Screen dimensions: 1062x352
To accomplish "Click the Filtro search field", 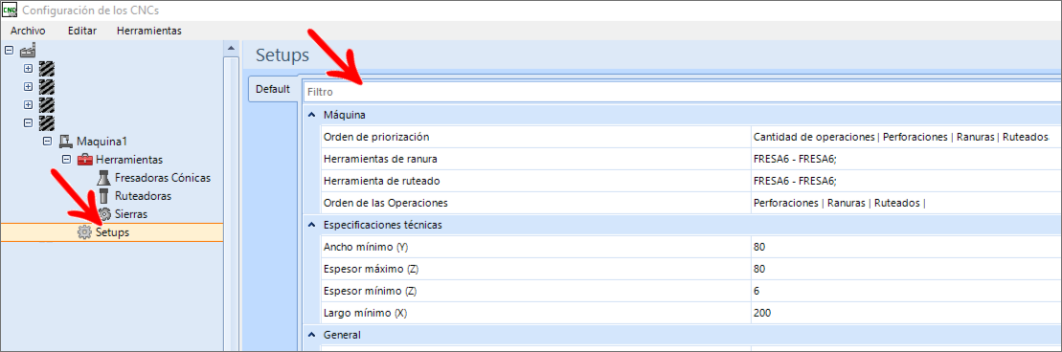I will tap(682, 91).
